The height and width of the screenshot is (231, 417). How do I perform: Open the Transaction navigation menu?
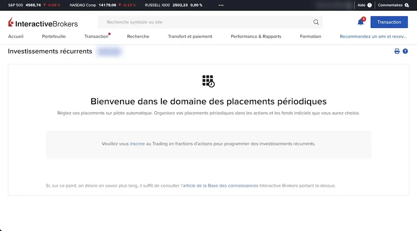[x=96, y=36]
